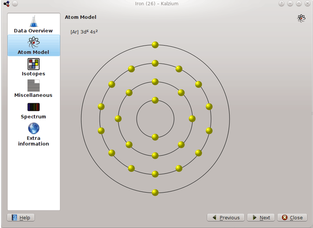This screenshot has height=228, width=313.
Task: Click the title bar help question mark
Action: (x=281, y=4)
